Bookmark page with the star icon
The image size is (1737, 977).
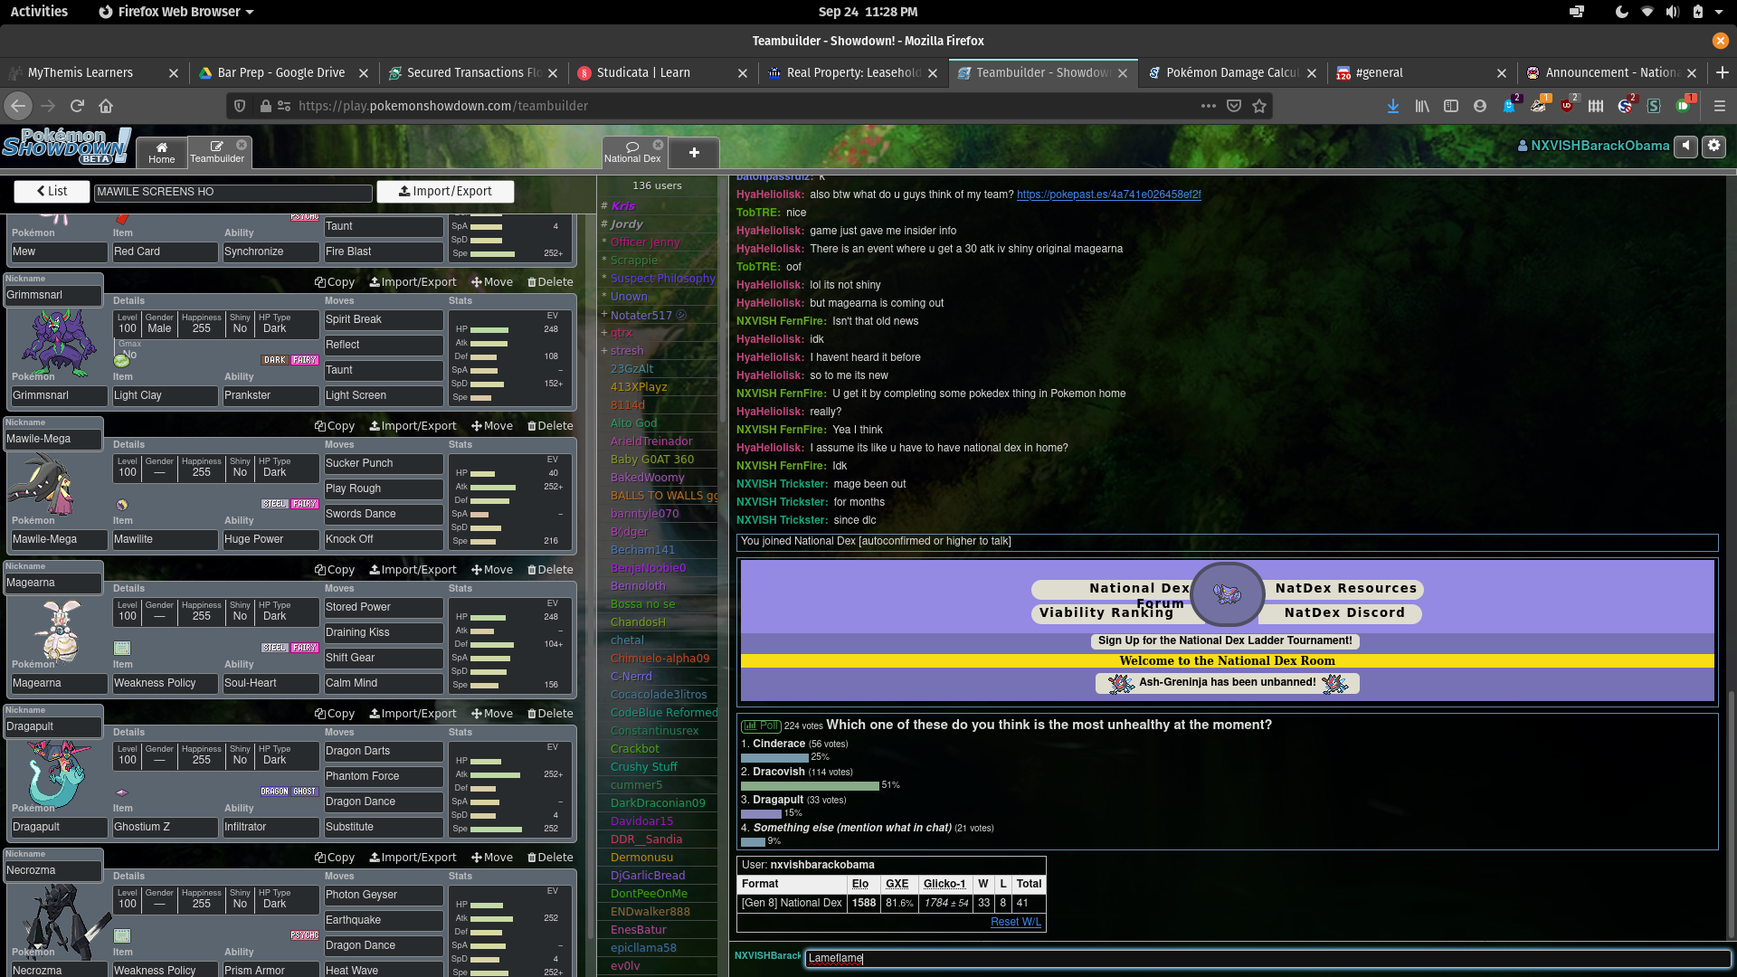point(1259,106)
